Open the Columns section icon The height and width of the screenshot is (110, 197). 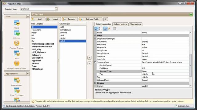(17, 33)
